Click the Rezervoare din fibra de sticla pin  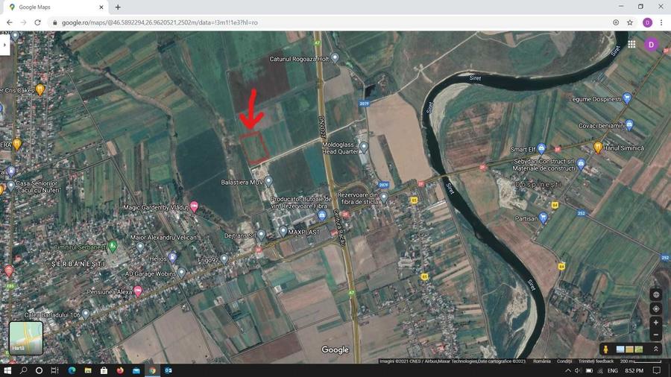pyautogui.click(x=384, y=197)
